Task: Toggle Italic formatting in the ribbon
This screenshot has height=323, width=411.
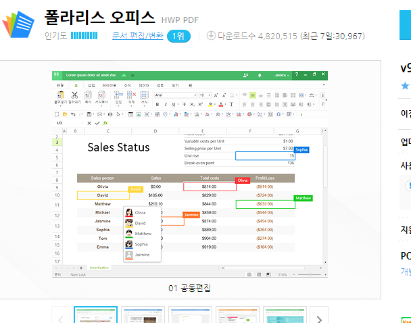Action: point(166,105)
